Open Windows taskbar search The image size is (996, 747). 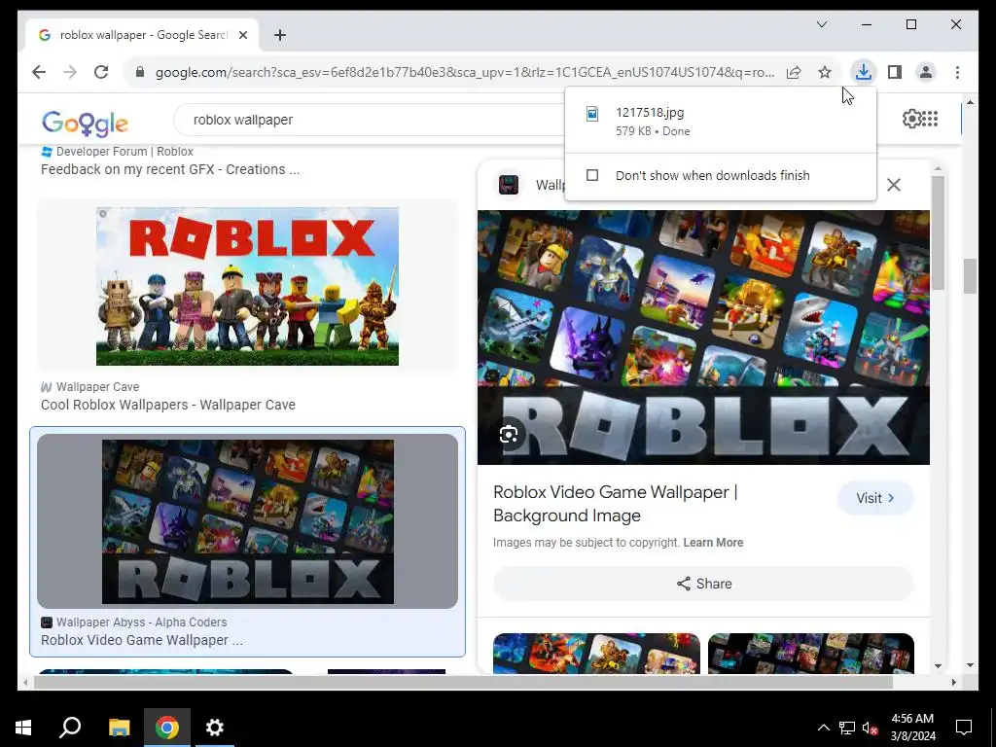point(70,728)
